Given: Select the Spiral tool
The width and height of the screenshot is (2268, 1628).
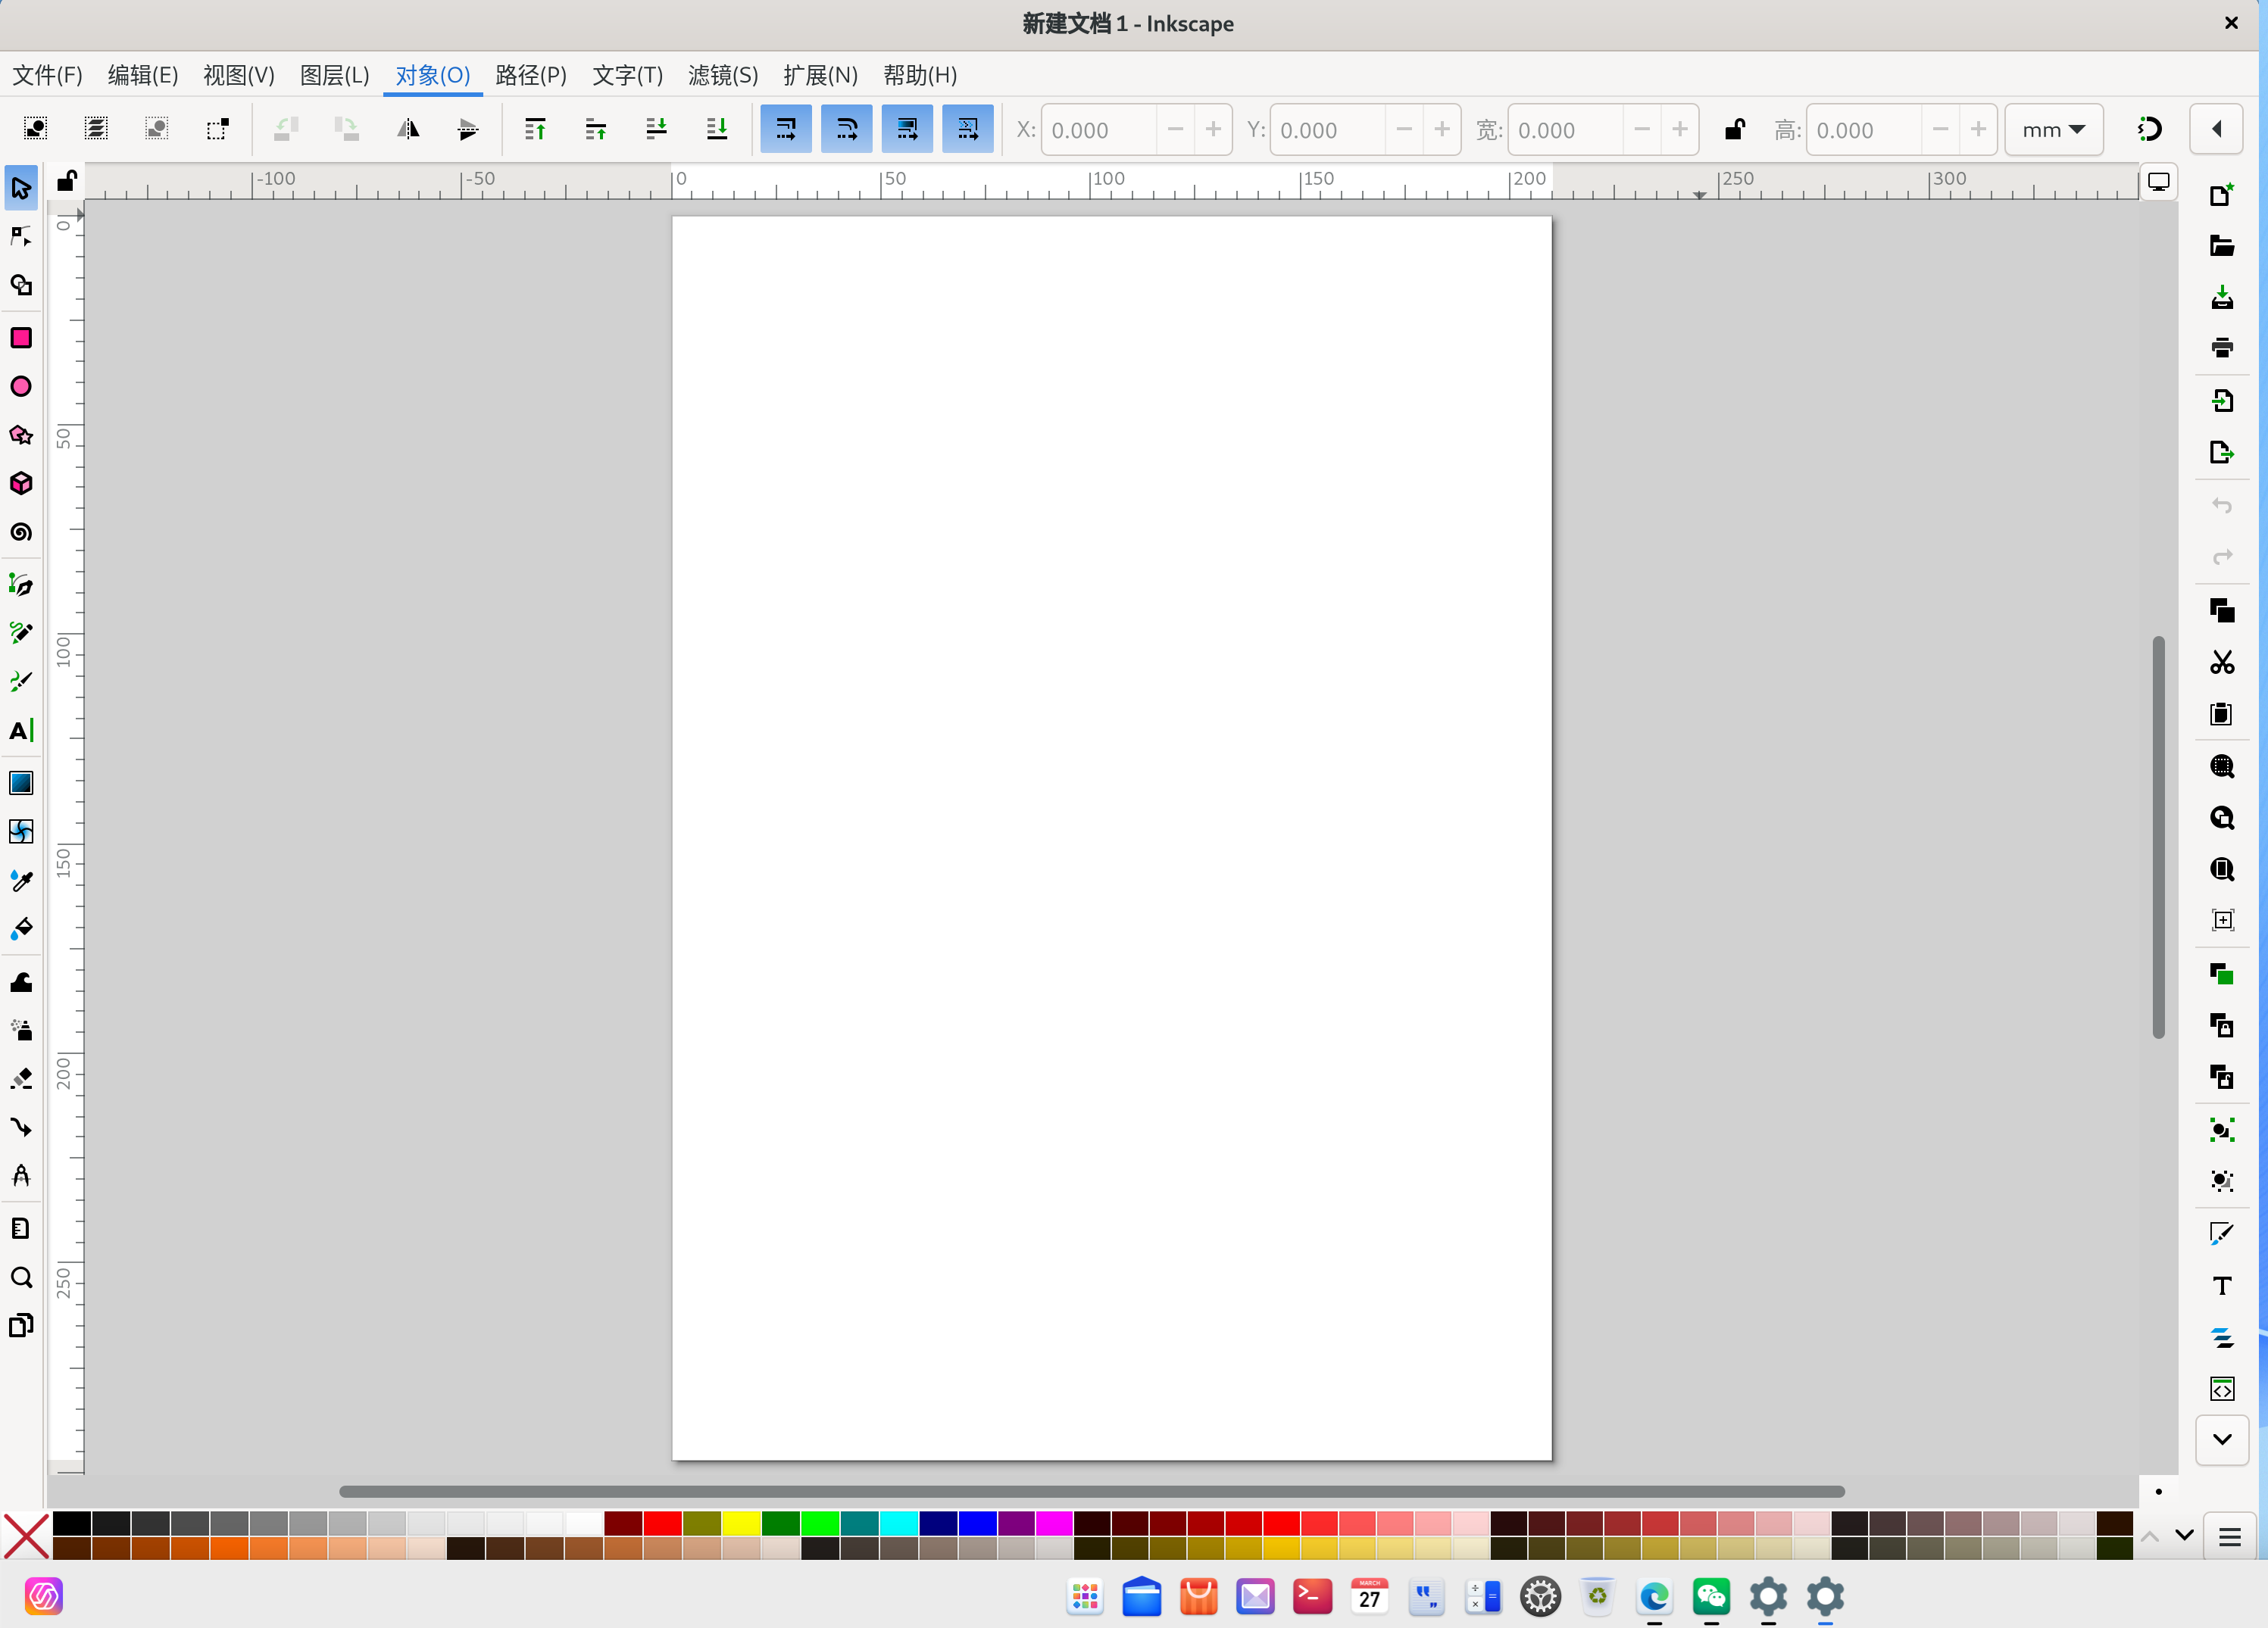Looking at the screenshot, I should coord(21,532).
